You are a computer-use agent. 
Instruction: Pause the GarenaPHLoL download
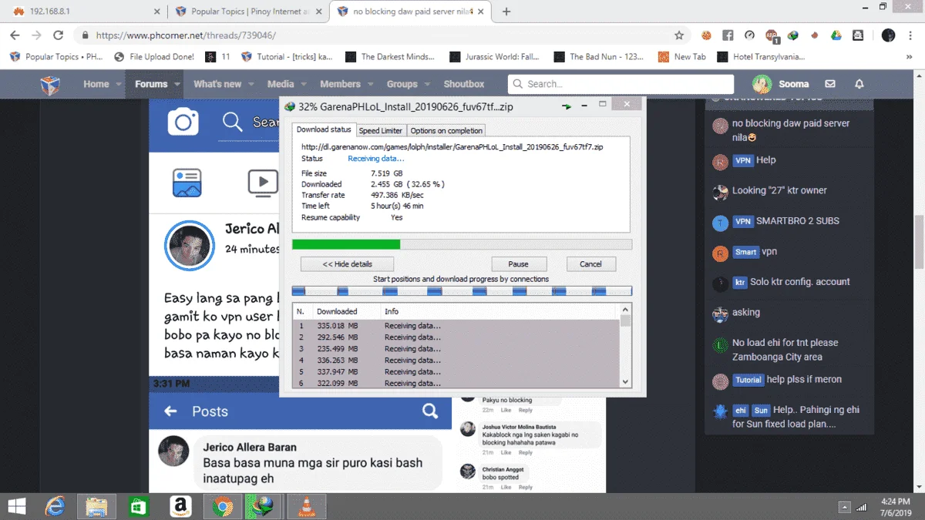click(x=517, y=264)
